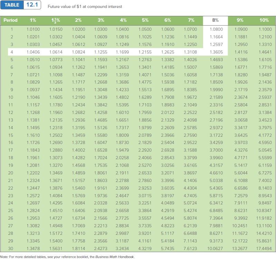Click the 7% column header

pyautogui.click(x=191, y=20)
